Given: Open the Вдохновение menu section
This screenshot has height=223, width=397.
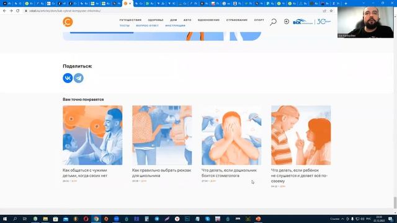Looking at the screenshot, I should pyautogui.click(x=208, y=20).
